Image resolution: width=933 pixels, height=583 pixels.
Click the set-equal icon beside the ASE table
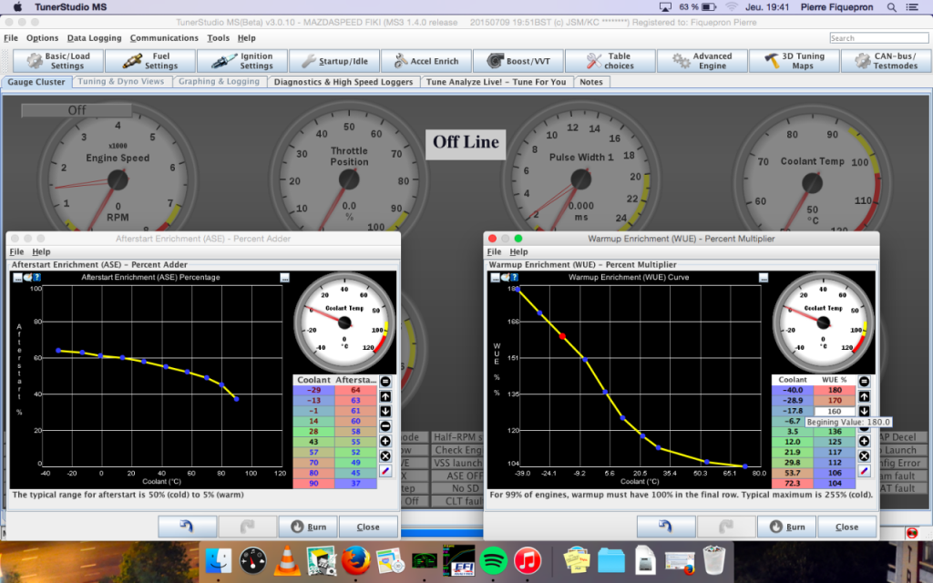[385, 382]
